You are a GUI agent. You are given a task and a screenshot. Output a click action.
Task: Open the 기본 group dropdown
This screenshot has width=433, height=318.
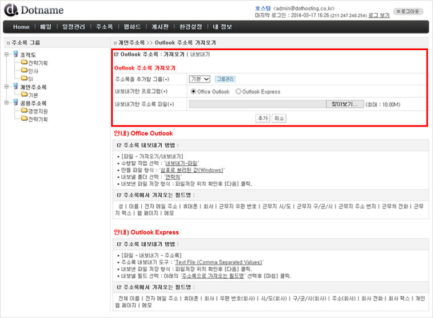pos(199,79)
